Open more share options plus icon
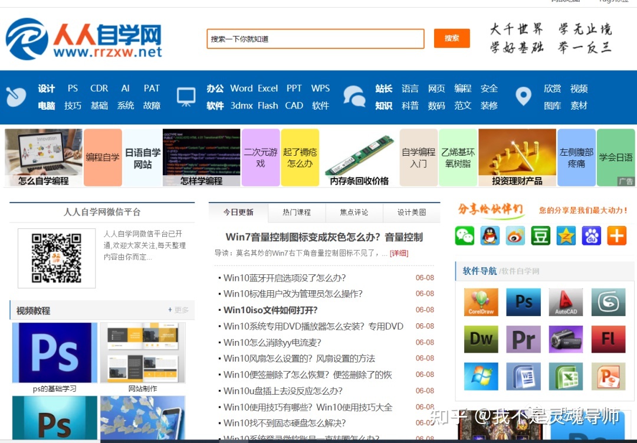637x443 pixels. [617, 236]
